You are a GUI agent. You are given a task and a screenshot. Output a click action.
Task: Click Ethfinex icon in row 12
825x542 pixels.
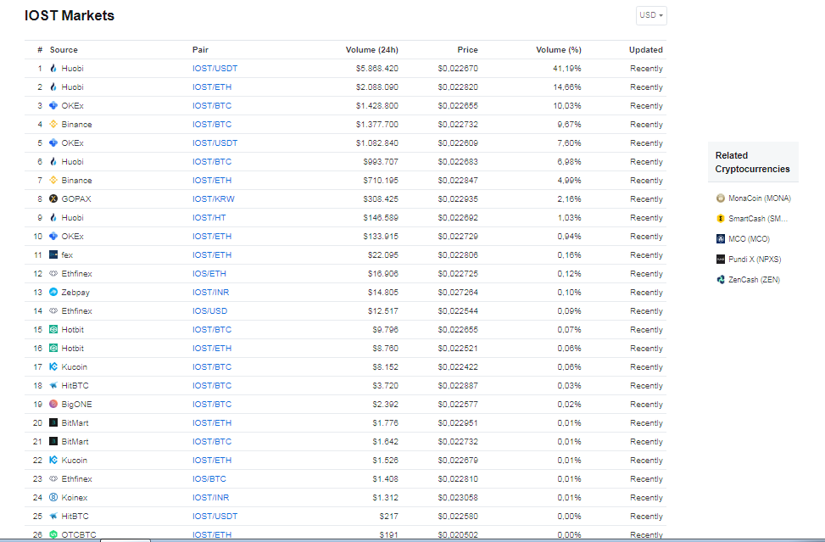[53, 274]
